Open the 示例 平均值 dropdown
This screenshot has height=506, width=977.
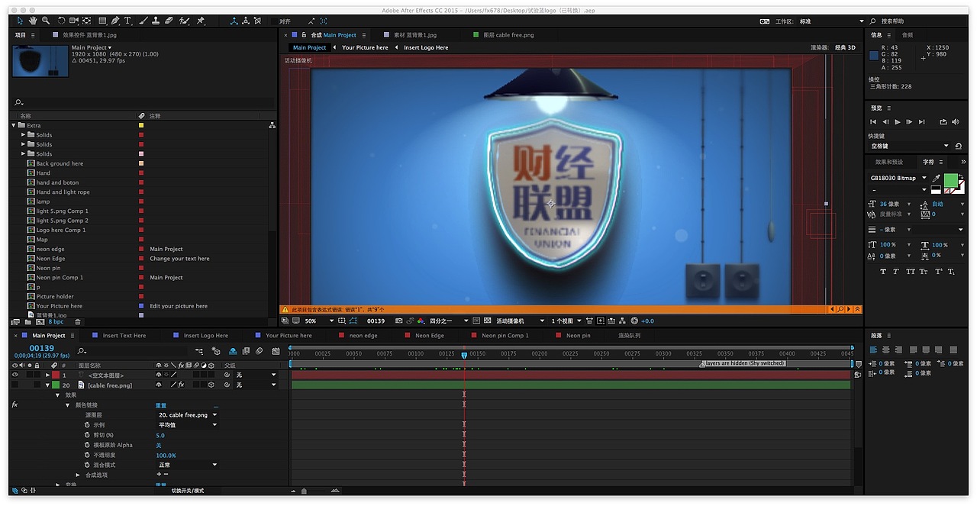[188, 425]
